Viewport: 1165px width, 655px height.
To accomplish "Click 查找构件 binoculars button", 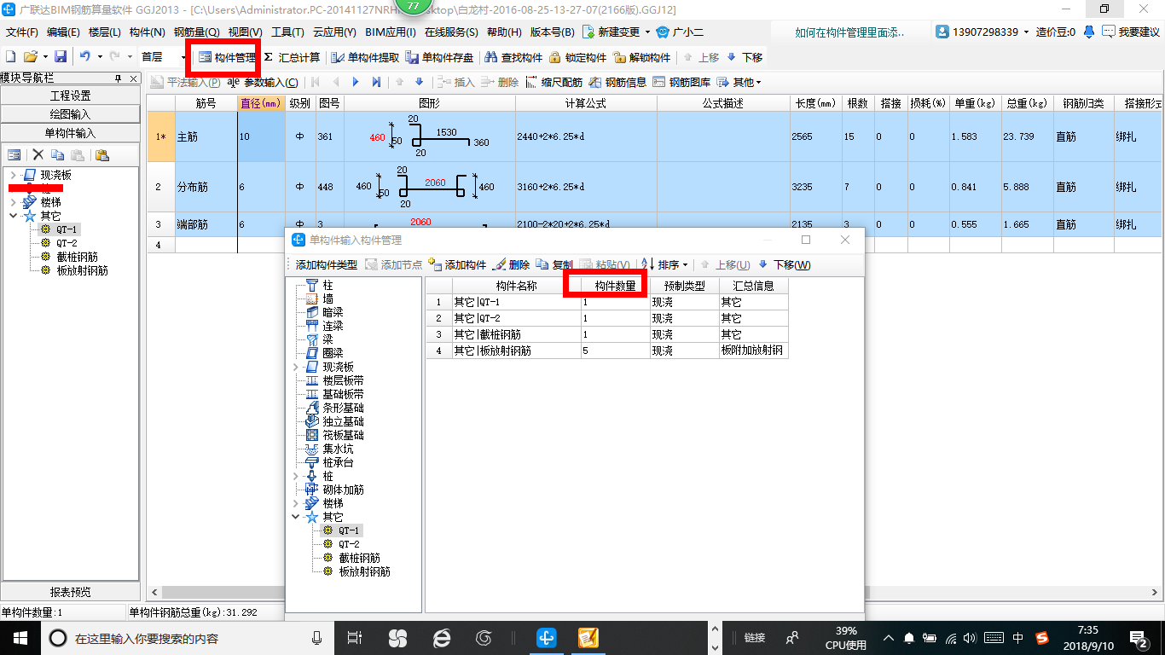I will coord(513,57).
